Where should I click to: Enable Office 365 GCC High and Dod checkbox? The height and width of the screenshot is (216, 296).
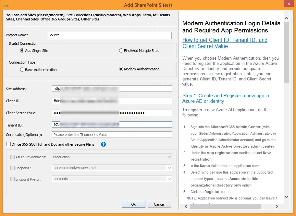coord(8,144)
